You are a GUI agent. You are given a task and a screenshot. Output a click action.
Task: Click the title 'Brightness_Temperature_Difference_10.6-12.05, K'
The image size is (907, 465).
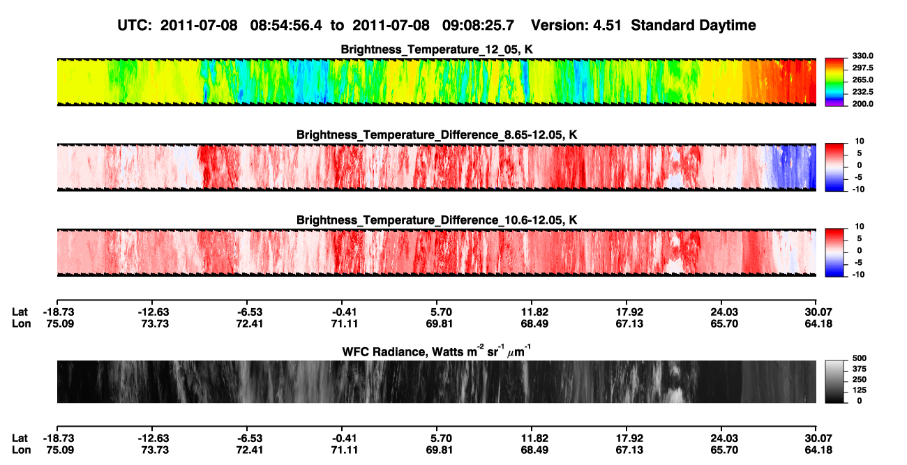pos(437,220)
